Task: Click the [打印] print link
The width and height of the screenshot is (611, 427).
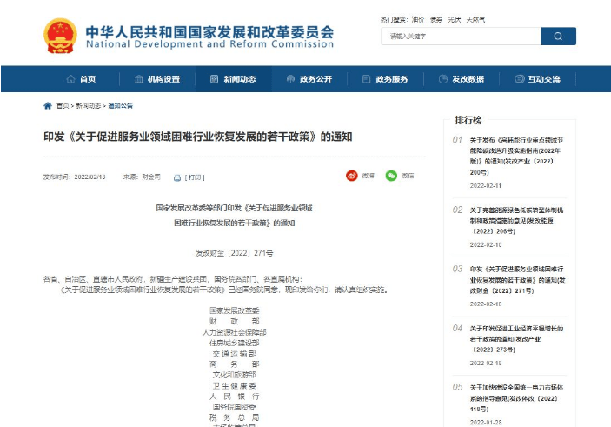Action: point(195,177)
